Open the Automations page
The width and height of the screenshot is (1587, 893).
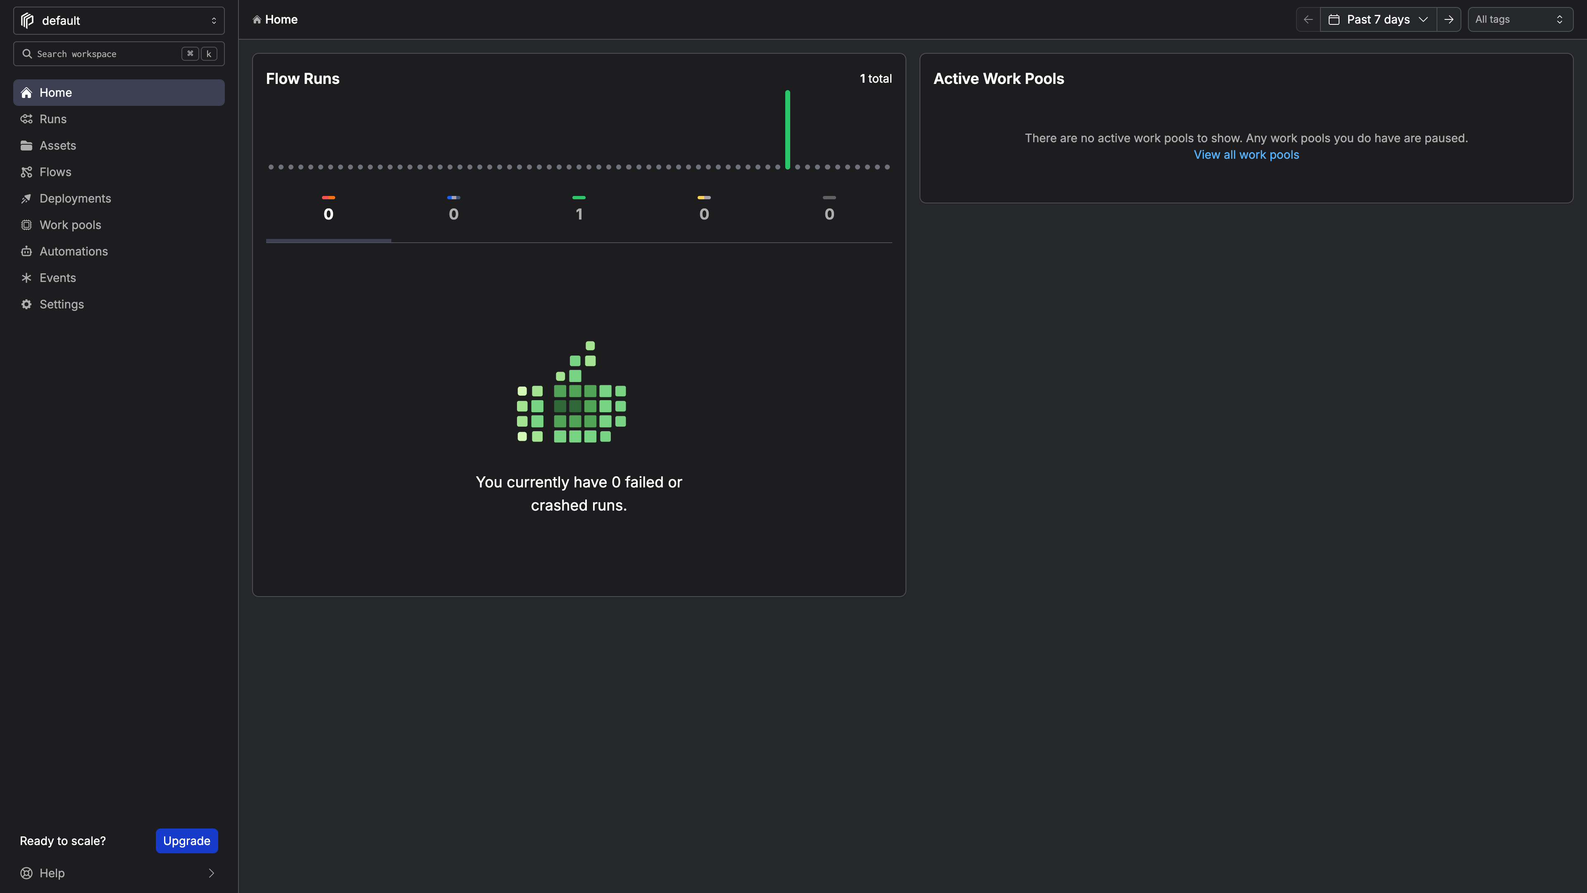73,251
